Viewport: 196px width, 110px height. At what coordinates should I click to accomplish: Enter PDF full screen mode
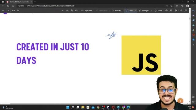click(181, 11)
